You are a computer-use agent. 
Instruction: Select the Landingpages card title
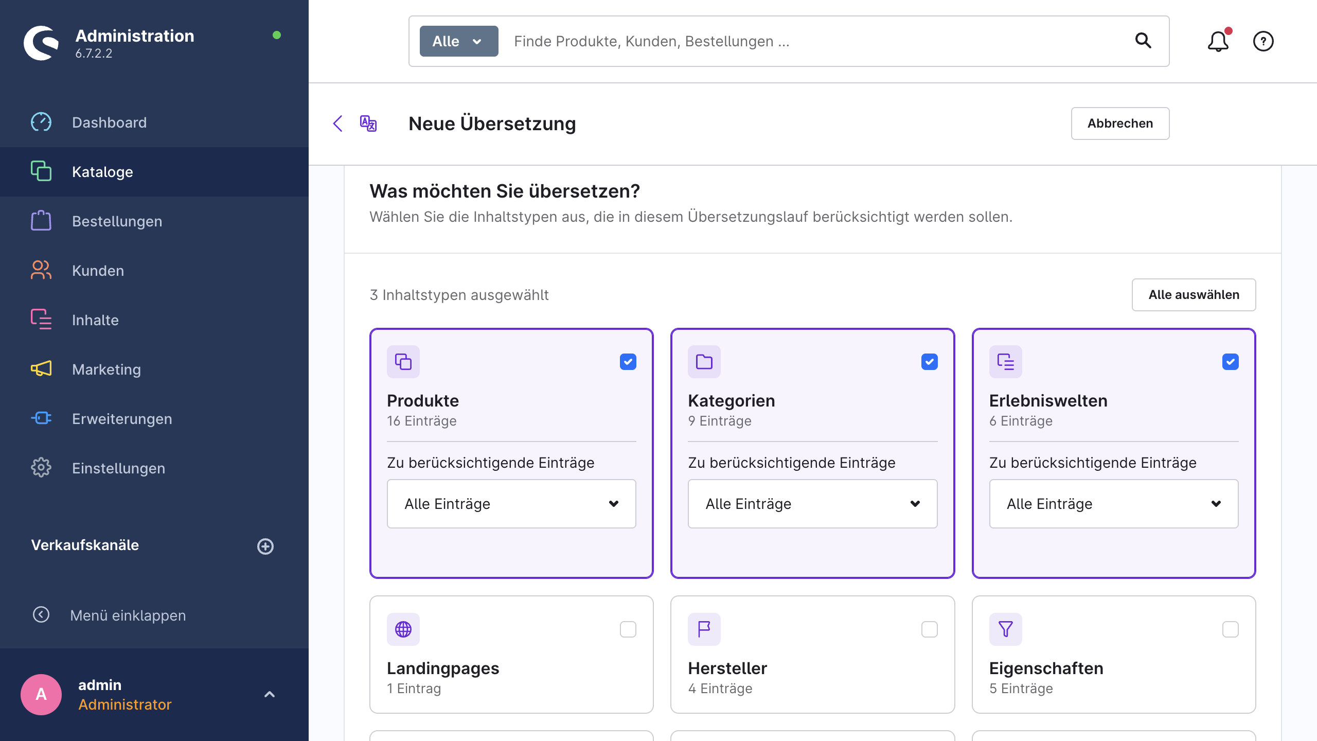443,668
